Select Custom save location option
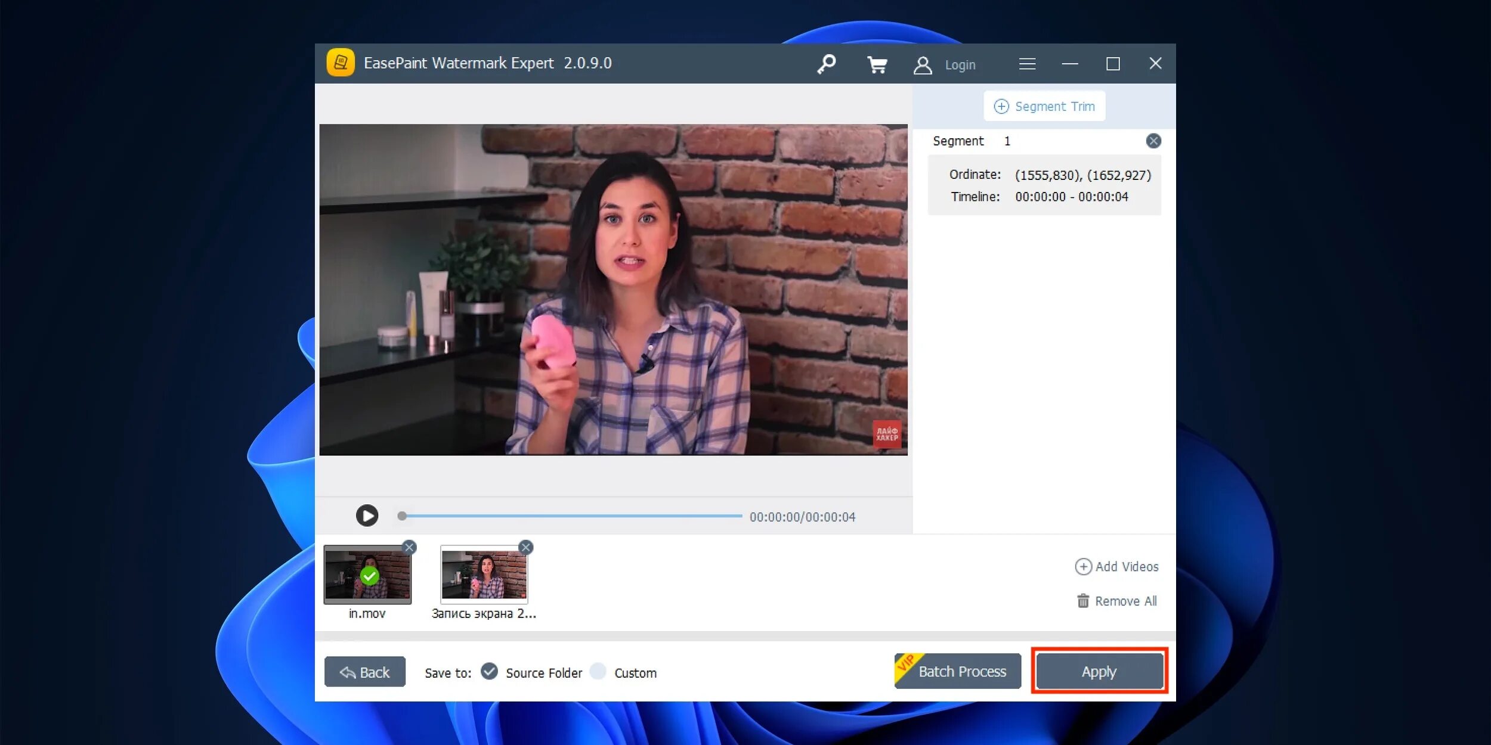Image resolution: width=1491 pixels, height=745 pixels. (x=598, y=671)
